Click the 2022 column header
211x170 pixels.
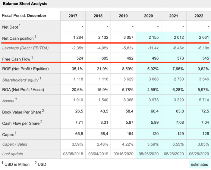coord(199,16)
